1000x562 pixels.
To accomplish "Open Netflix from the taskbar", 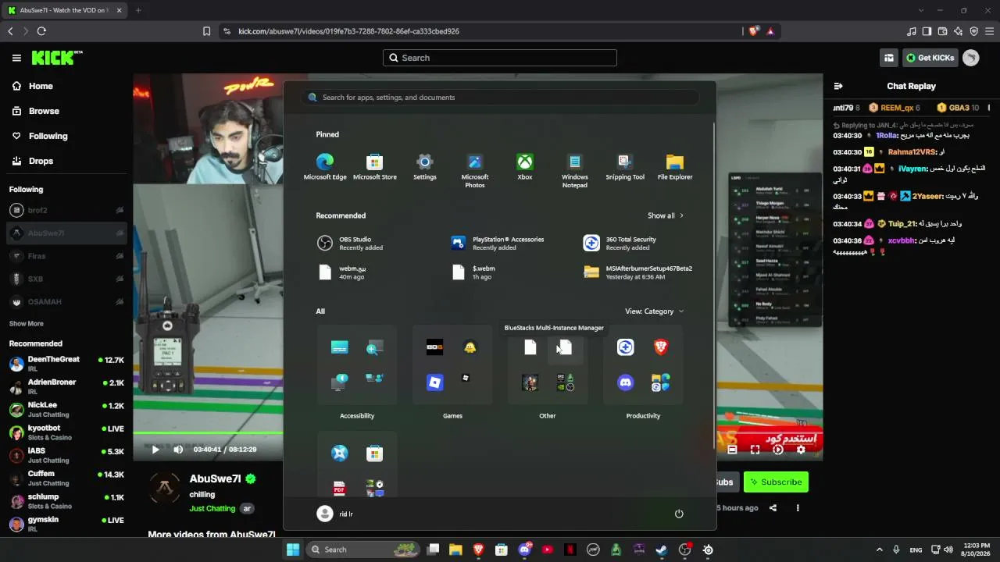I will (570, 550).
